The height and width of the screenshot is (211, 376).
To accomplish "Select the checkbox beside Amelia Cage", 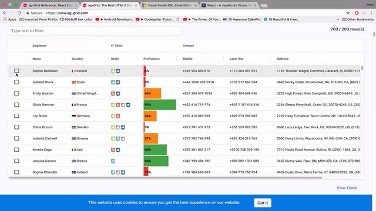I will tap(16, 149).
